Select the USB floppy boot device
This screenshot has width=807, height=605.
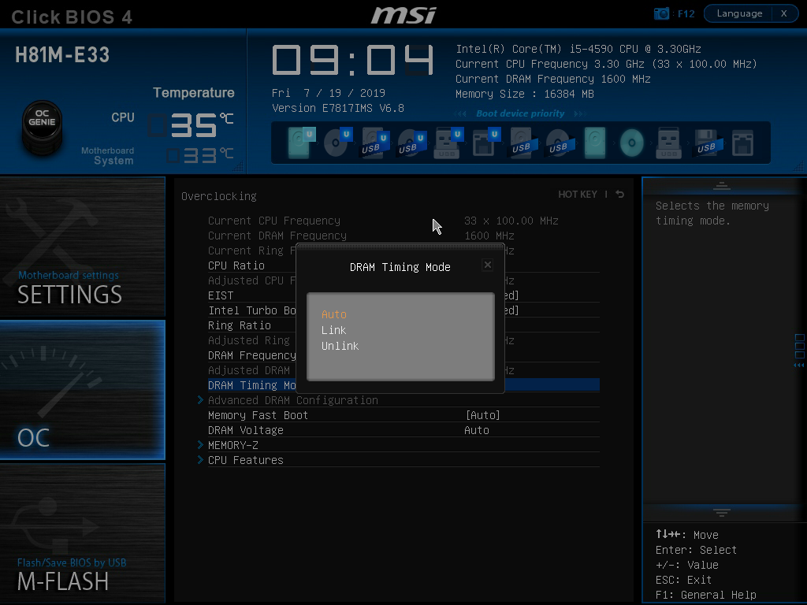(x=708, y=143)
